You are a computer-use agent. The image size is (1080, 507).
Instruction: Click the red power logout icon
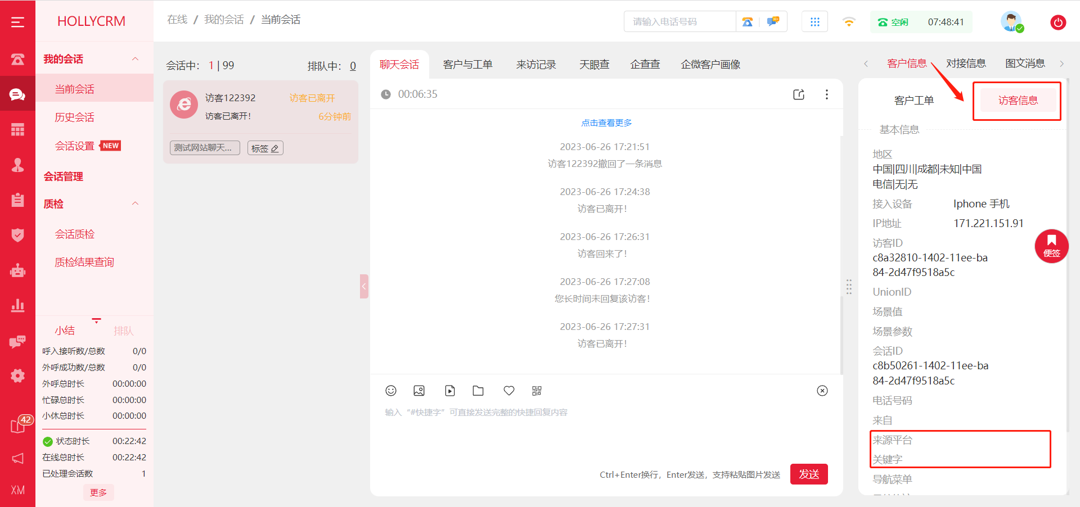(1057, 22)
